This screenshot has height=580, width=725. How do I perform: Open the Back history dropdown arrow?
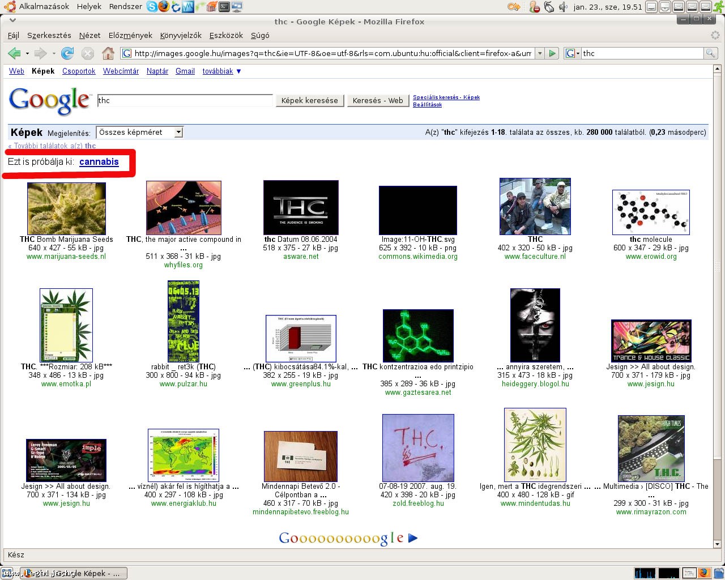click(27, 54)
